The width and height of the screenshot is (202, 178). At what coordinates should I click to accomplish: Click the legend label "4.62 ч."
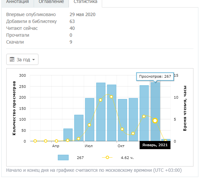click(x=127, y=158)
